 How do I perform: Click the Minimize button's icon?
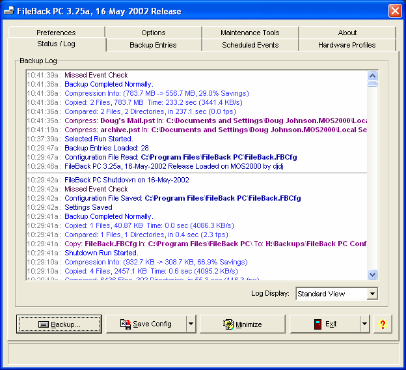click(x=228, y=324)
